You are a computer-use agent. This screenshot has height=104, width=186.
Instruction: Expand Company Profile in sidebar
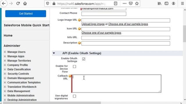click(5, 65)
